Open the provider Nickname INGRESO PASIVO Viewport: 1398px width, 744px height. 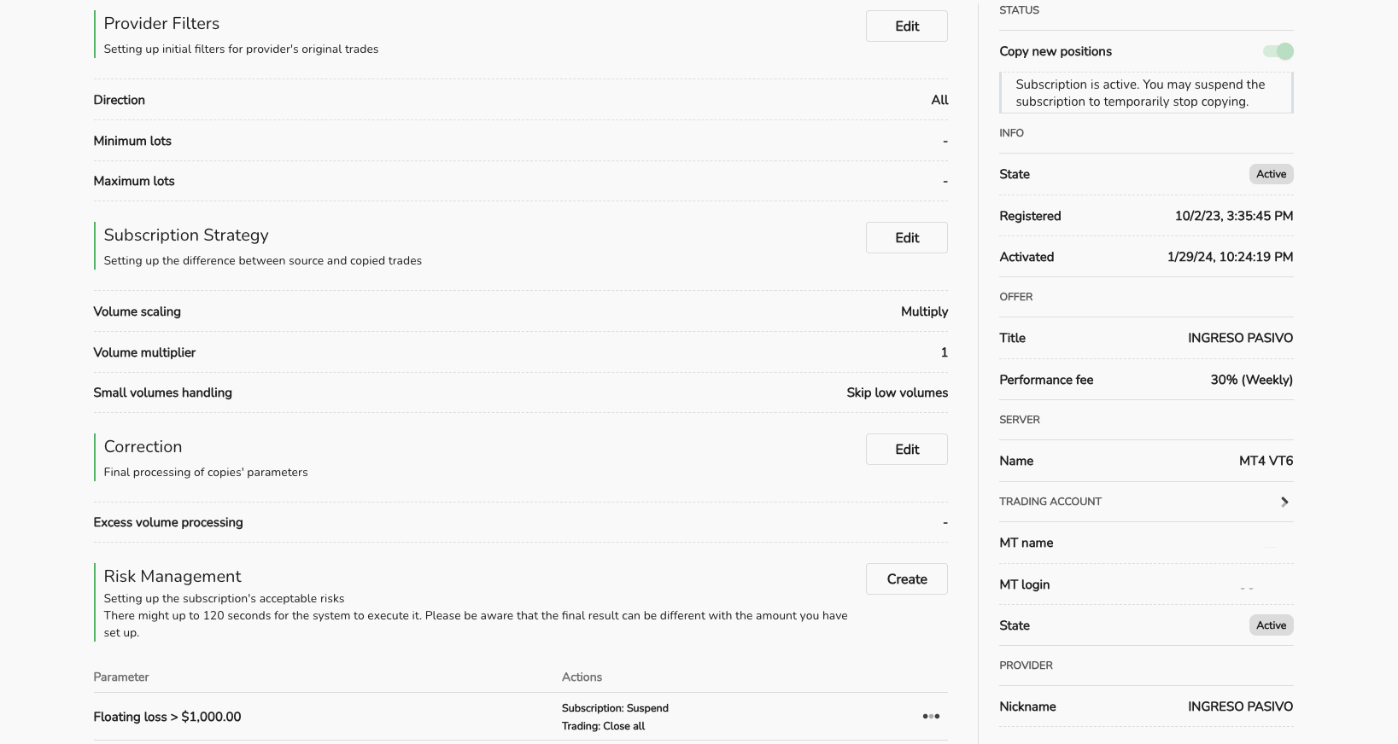1240,706
